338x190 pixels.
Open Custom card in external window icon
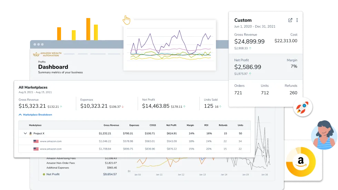click(290, 20)
